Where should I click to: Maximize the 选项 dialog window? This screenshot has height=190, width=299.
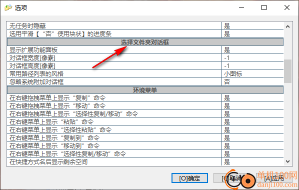264,7
